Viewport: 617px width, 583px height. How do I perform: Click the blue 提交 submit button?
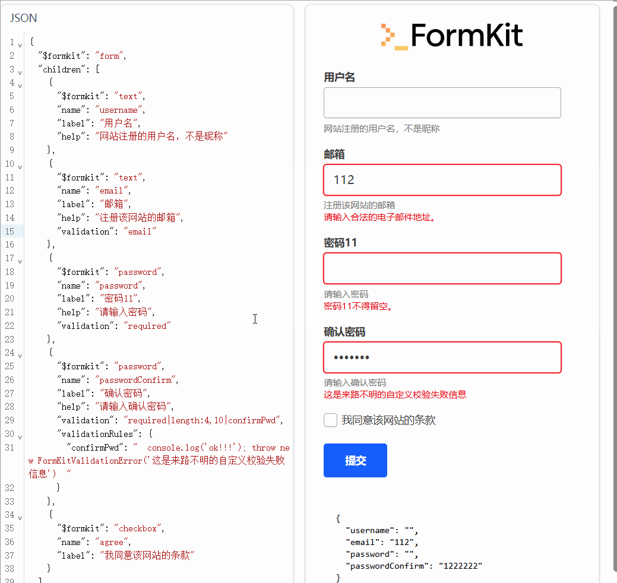point(355,460)
